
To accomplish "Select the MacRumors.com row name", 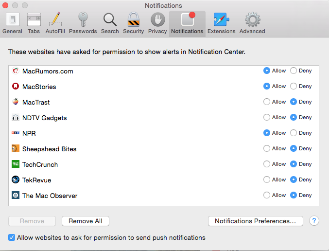I will point(48,71).
